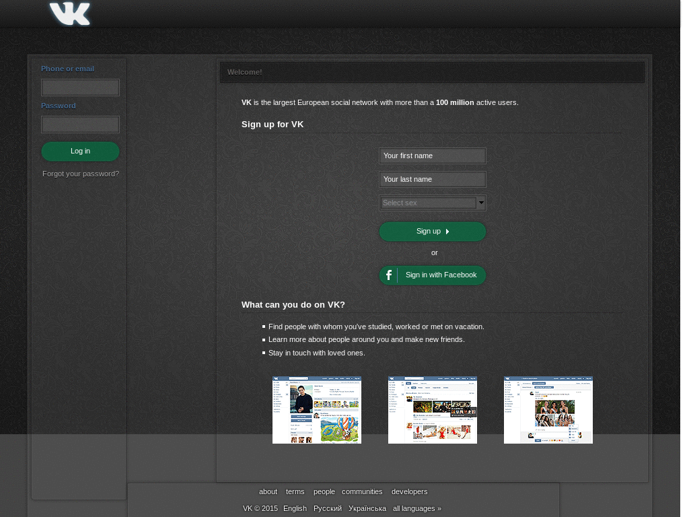The image size is (689, 517).
Task: Click the green Sign up button
Action: pyautogui.click(x=433, y=232)
